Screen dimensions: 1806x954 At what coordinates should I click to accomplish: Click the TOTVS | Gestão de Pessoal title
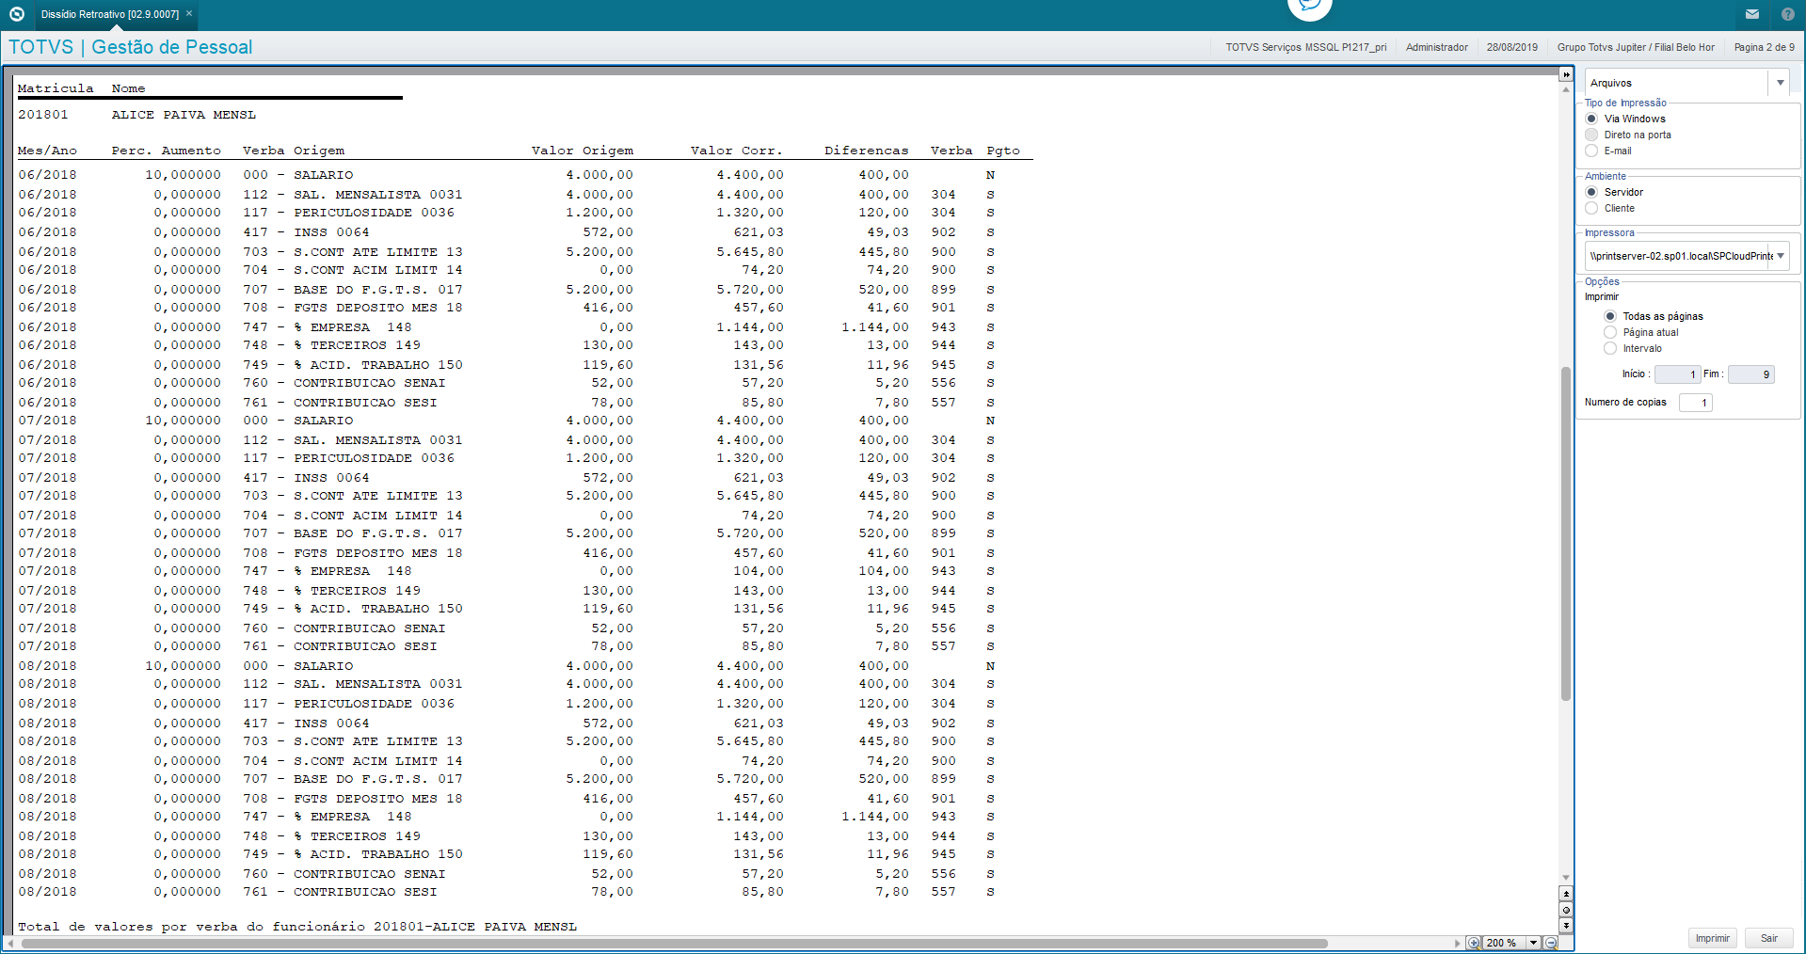point(131,47)
